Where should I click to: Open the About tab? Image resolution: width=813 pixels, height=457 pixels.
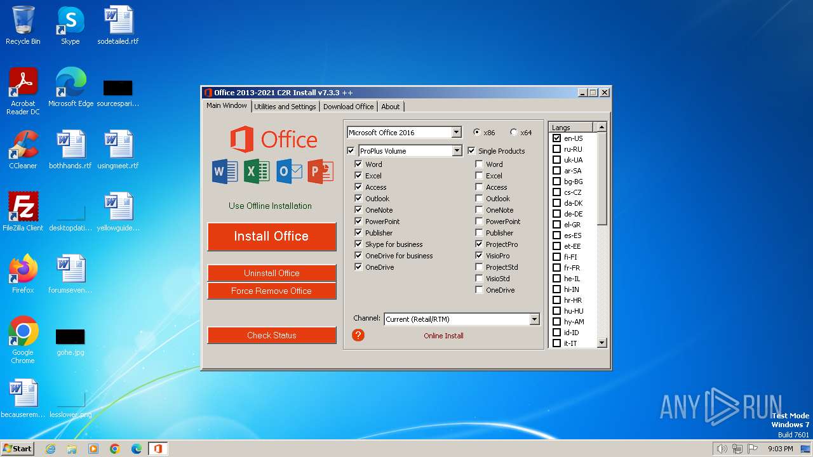[x=391, y=107]
